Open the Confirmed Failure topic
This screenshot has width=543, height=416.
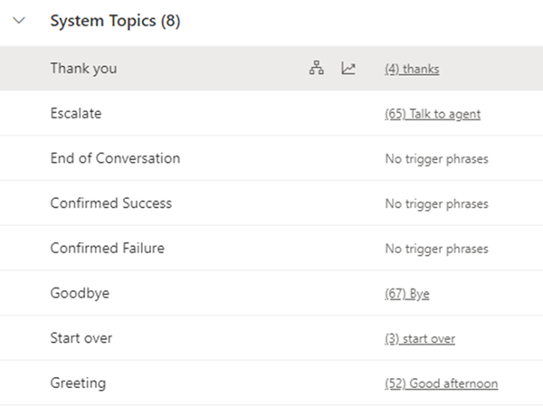[108, 249]
